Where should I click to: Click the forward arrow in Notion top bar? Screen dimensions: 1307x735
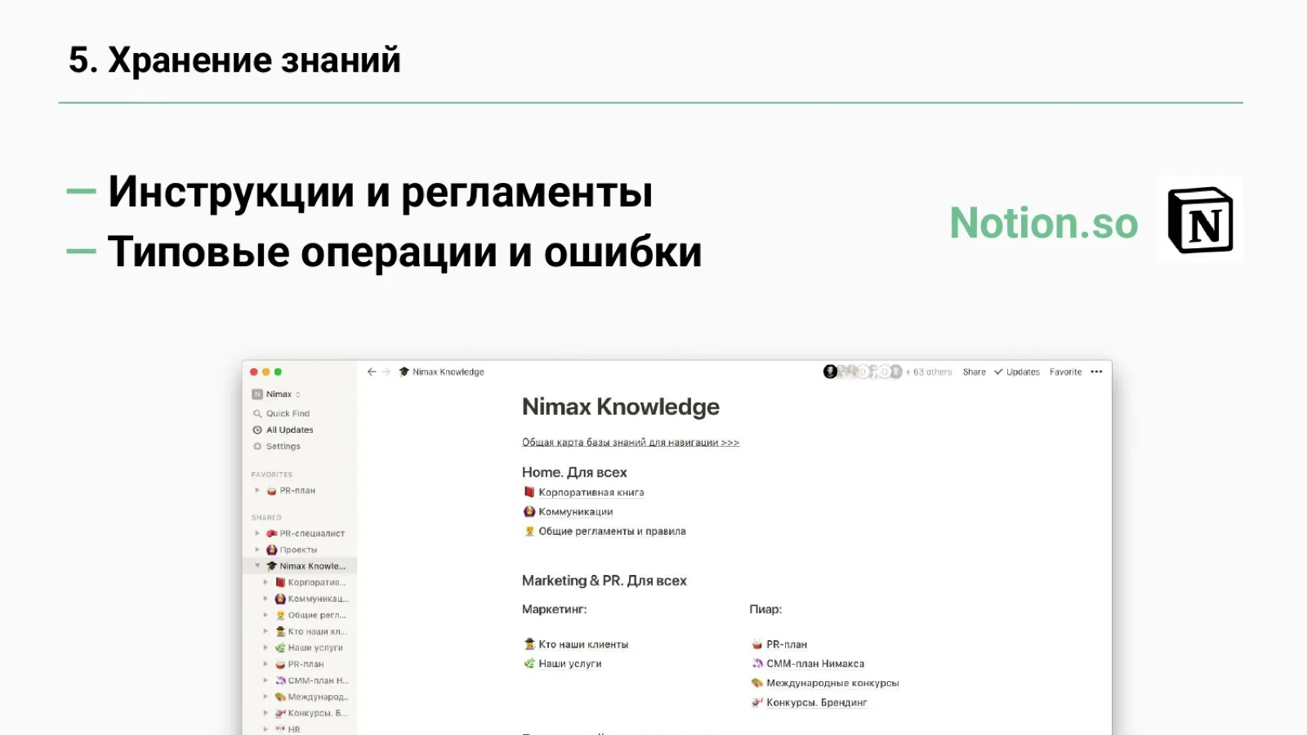click(x=386, y=372)
